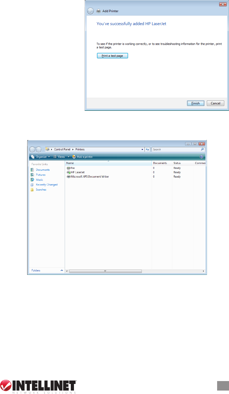
Task: Maximize the Printers window
Action: click(195, 144)
